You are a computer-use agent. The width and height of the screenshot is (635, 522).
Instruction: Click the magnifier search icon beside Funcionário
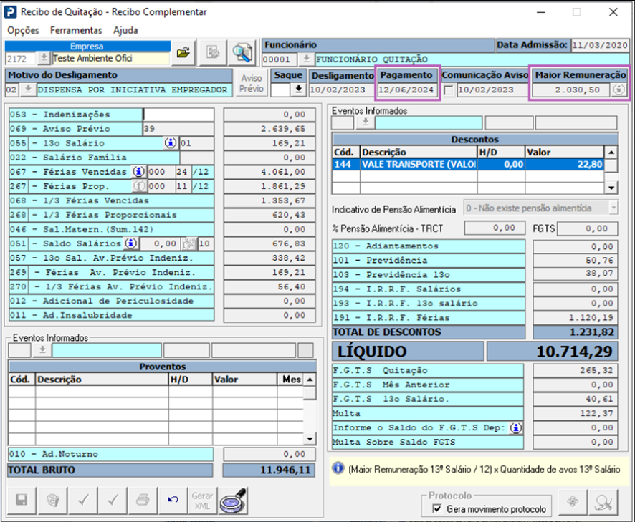(x=243, y=52)
